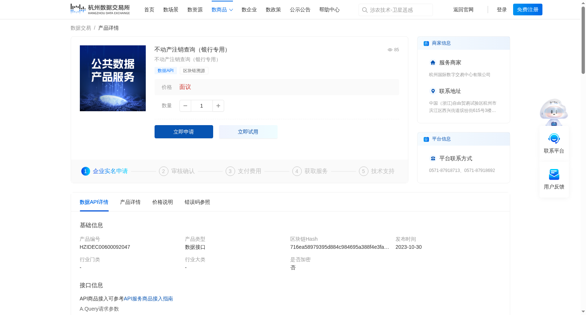Click 立即试用 button
This screenshot has height=315, width=586.
[x=248, y=132]
